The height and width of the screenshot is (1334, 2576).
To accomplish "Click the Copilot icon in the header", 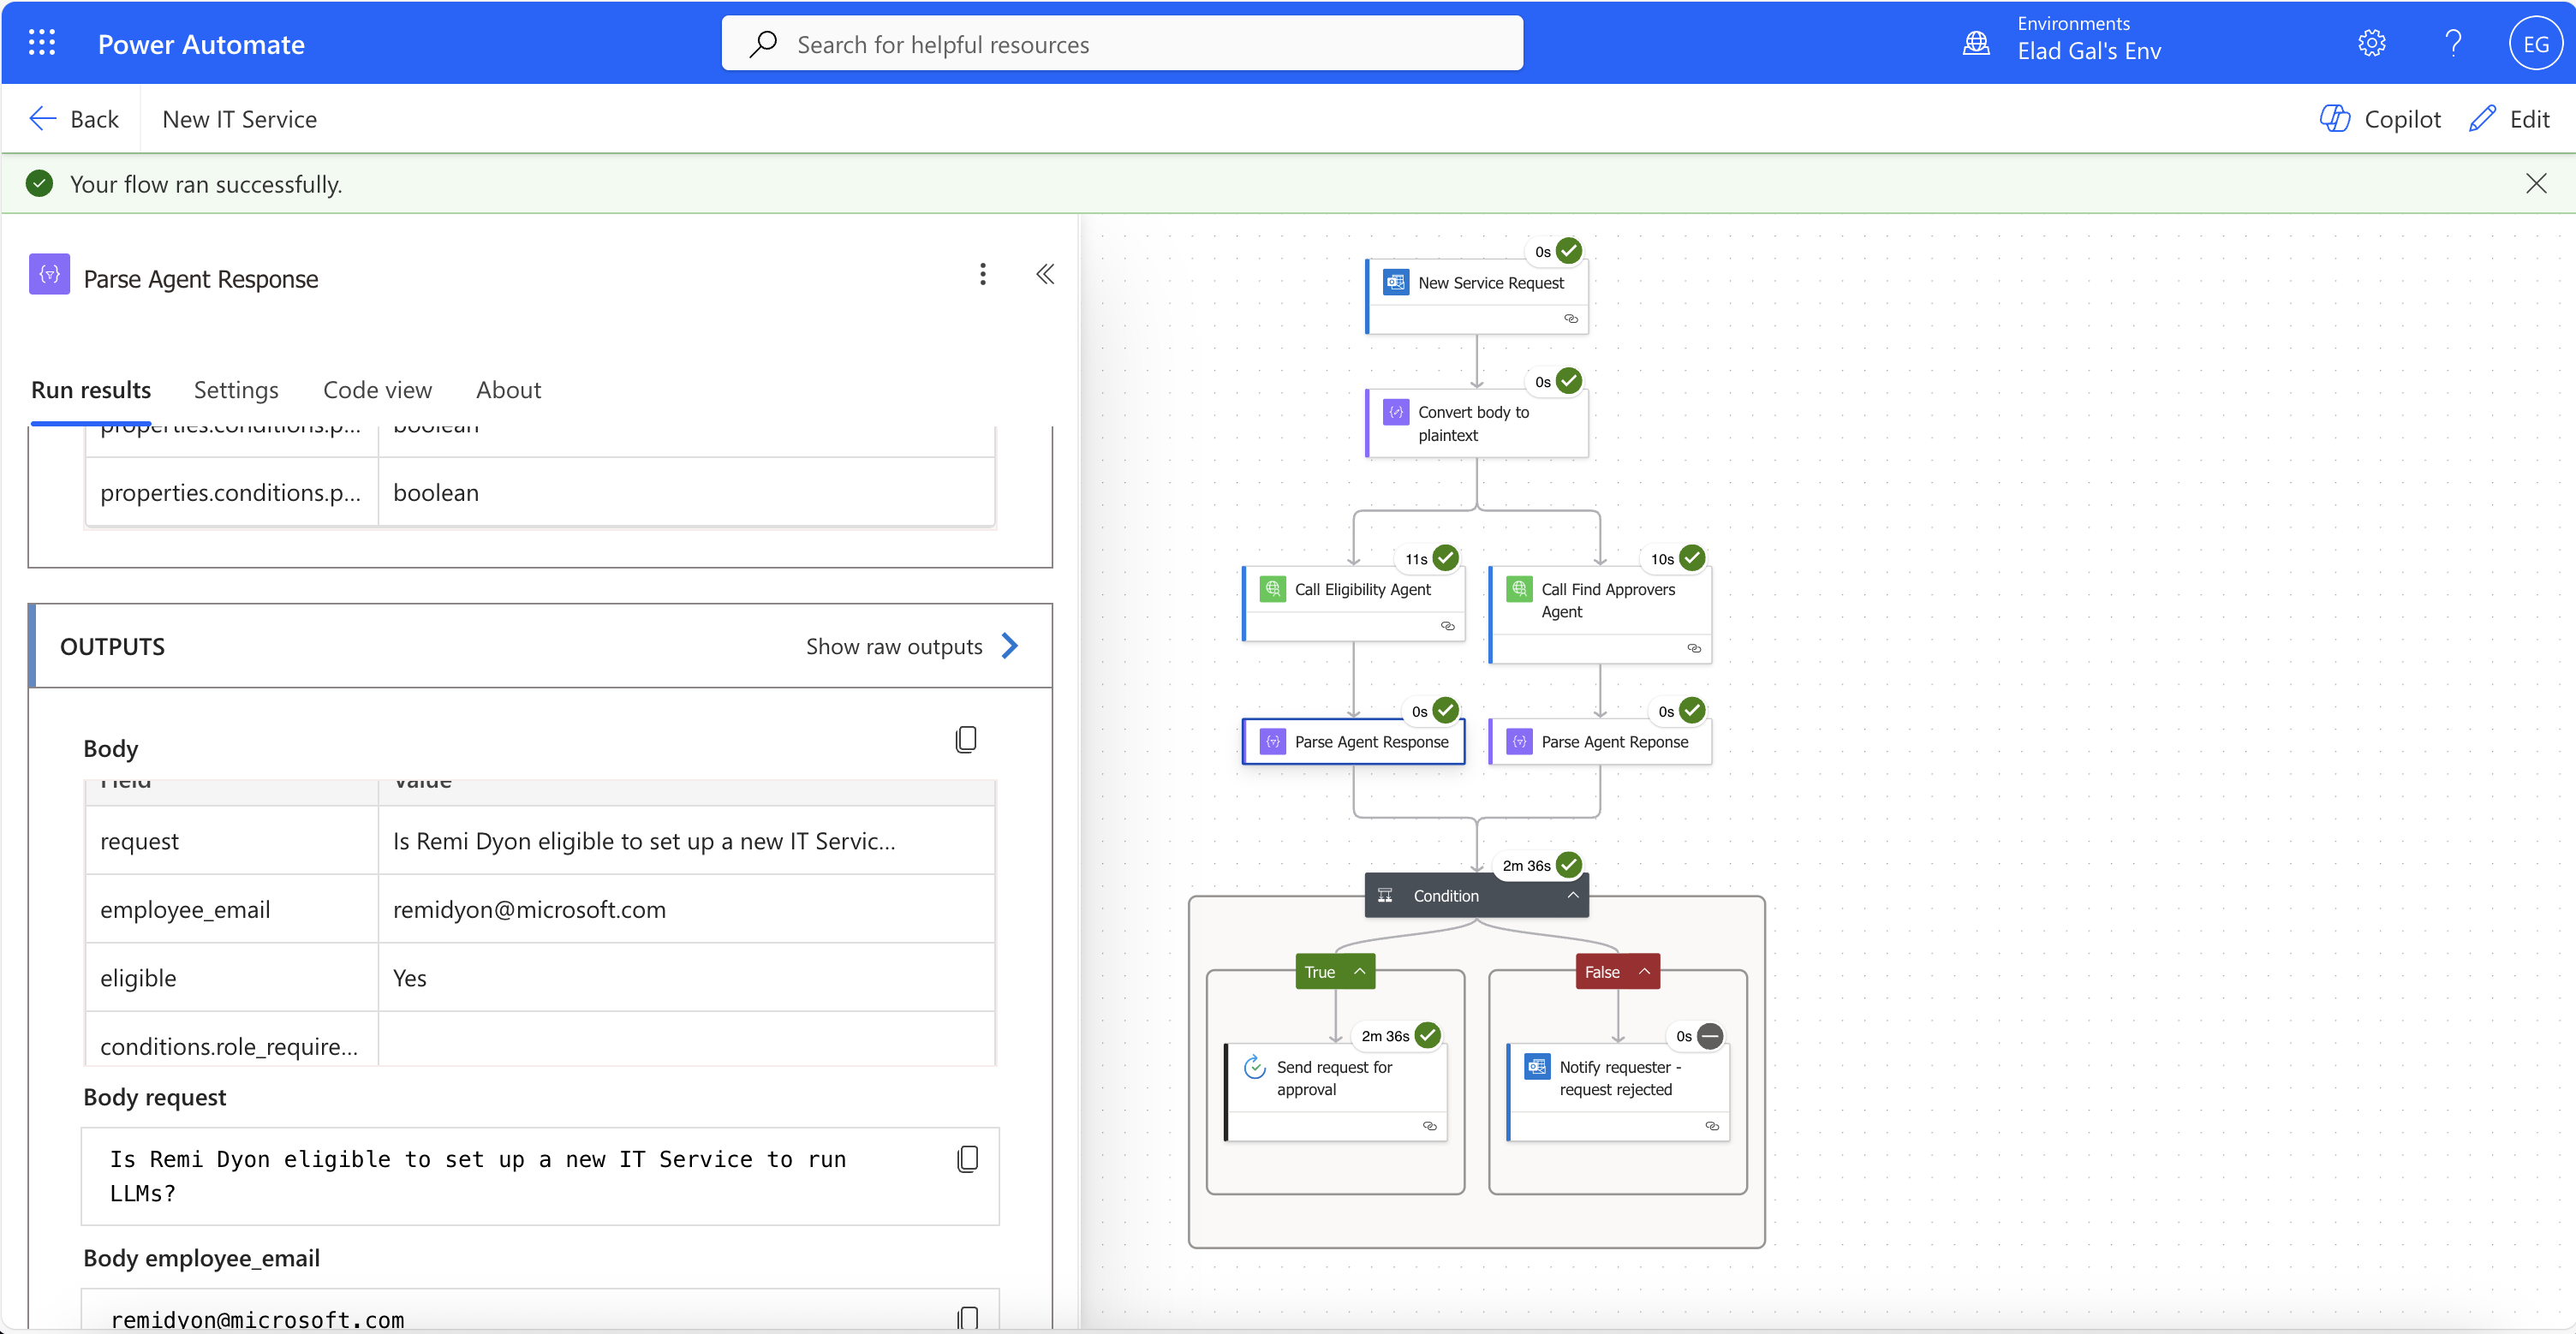I will (2334, 118).
